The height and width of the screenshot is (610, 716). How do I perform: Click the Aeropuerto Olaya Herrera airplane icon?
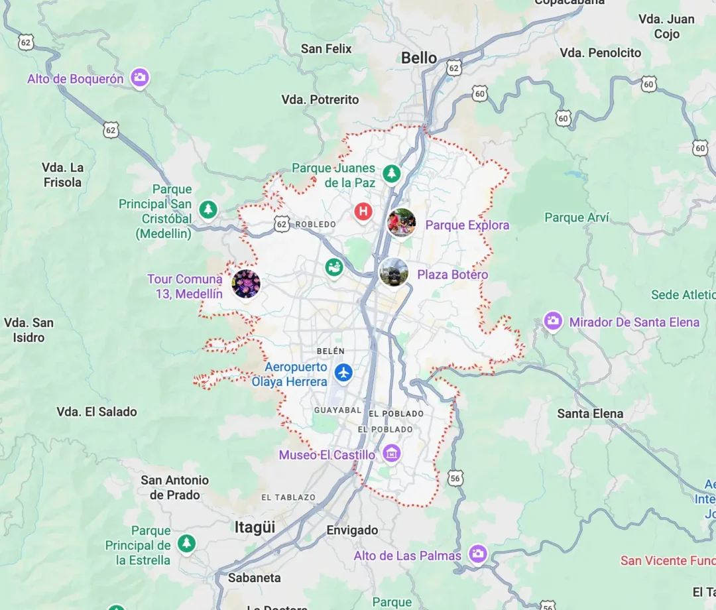(343, 373)
